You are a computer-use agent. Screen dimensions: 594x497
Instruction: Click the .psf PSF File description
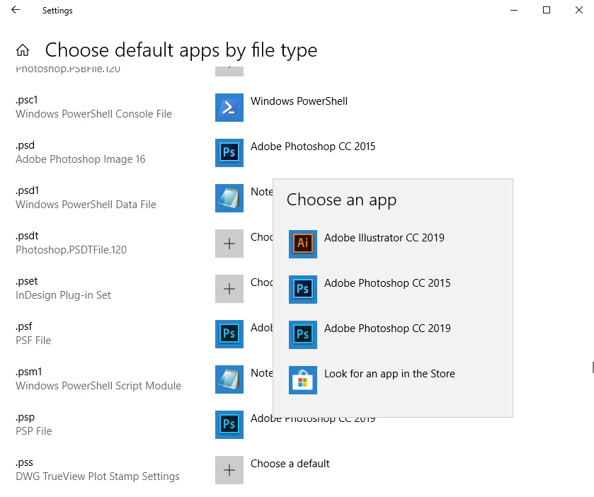click(x=33, y=341)
